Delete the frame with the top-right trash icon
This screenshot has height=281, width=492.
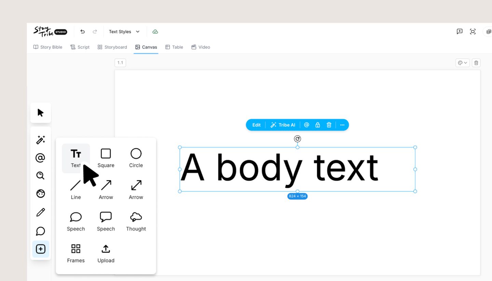pyautogui.click(x=476, y=63)
